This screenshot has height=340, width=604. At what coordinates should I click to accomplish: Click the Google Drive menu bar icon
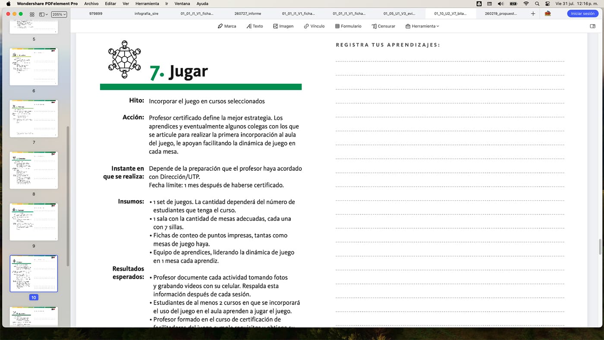coord(479,3)
